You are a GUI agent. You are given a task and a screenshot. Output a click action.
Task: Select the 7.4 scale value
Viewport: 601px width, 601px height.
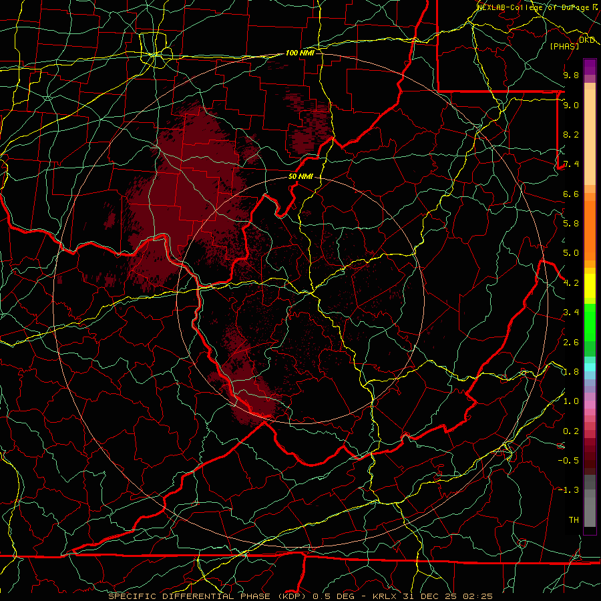pos(571,164)
